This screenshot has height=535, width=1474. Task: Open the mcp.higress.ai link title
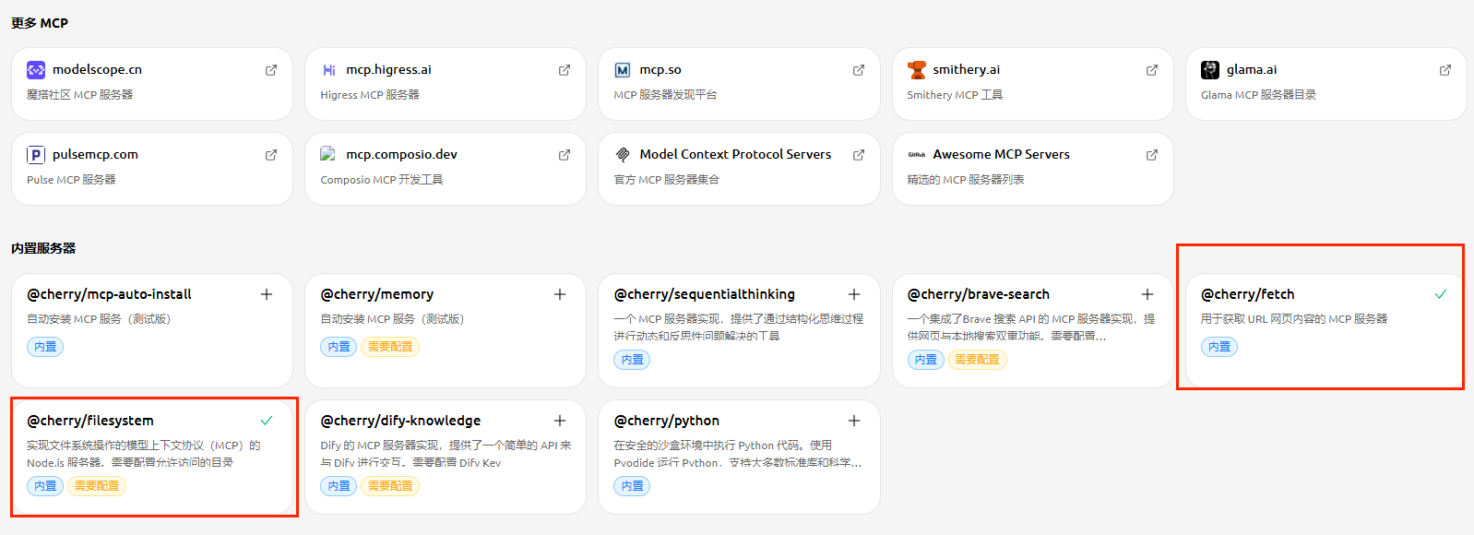388,69
